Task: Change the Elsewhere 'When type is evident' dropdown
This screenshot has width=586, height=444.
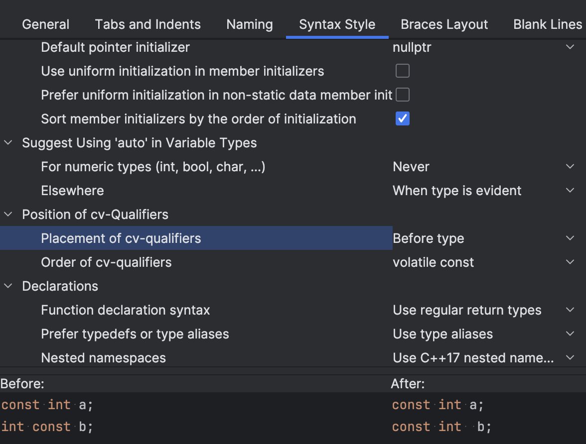Action: tap(483, 191)
